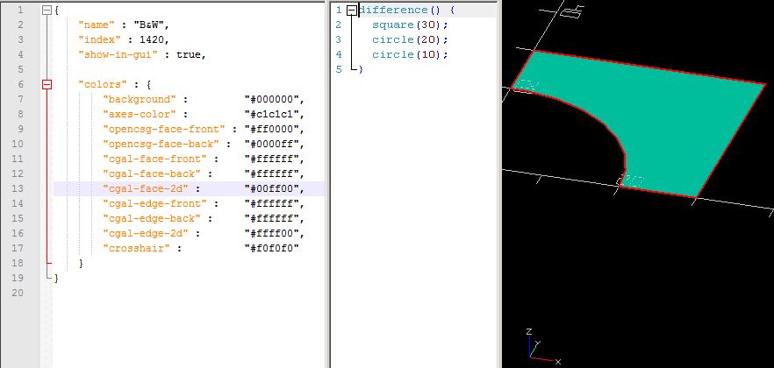Click the "#0000ff" color value
774x368 pixels.
pos(271,144)
